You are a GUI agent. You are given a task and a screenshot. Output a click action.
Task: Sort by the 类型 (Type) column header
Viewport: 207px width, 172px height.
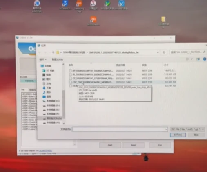(x=144, y=65)
